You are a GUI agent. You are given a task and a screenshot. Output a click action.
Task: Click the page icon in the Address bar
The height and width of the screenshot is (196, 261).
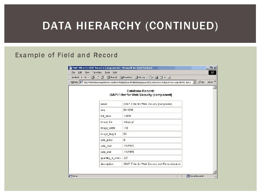[81, 82]
